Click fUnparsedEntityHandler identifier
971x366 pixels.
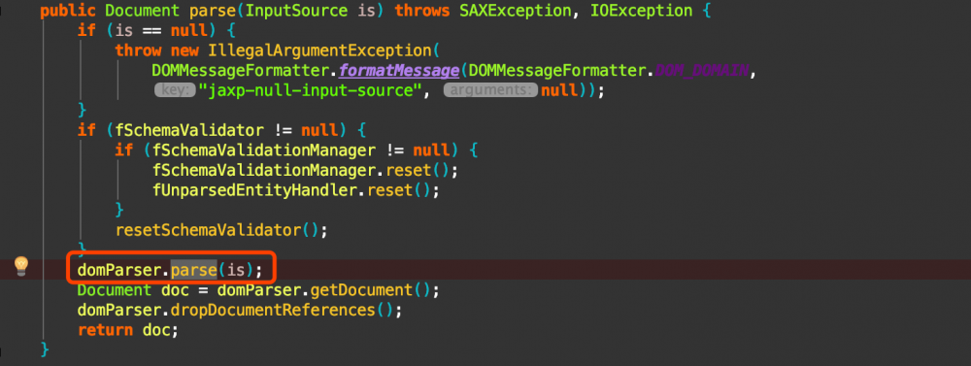(254, 190)
